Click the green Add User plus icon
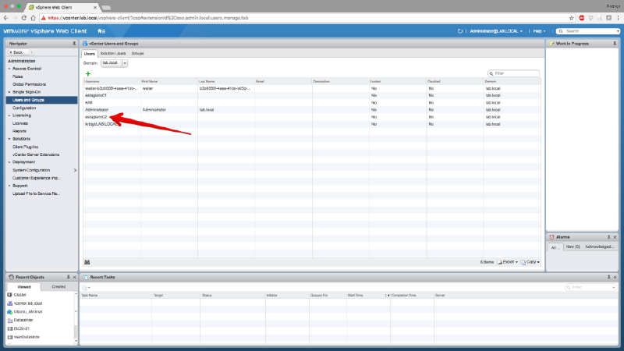The image size is (624, 351). [x=87, y=73]
